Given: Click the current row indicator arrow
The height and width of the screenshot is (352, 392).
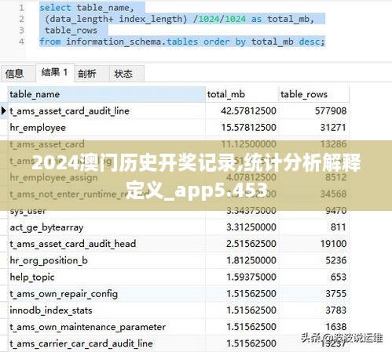Looking at the screenshot, I should (4, 111).
